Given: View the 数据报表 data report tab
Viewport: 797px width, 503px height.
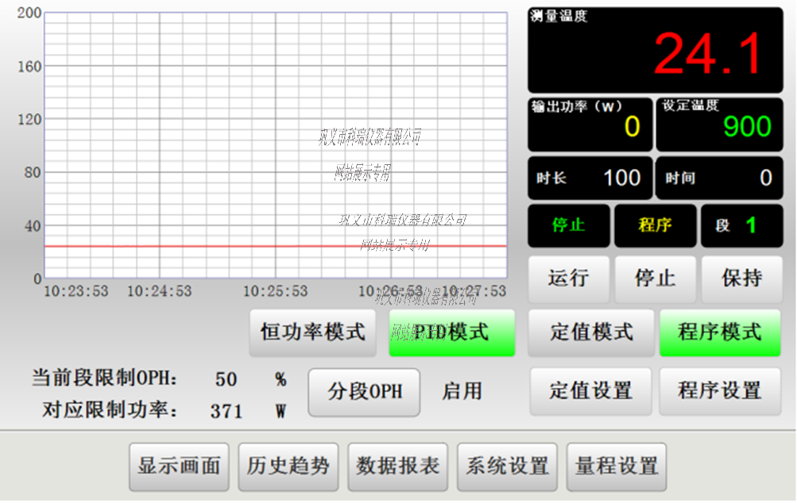Looking at the screenshot, I should coord(398,467).
